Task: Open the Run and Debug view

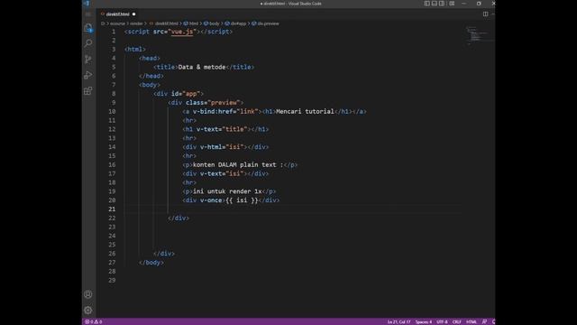Action: (88, 75)
